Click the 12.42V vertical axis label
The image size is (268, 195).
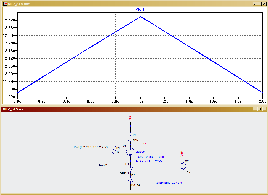click(x=9, y=20)
